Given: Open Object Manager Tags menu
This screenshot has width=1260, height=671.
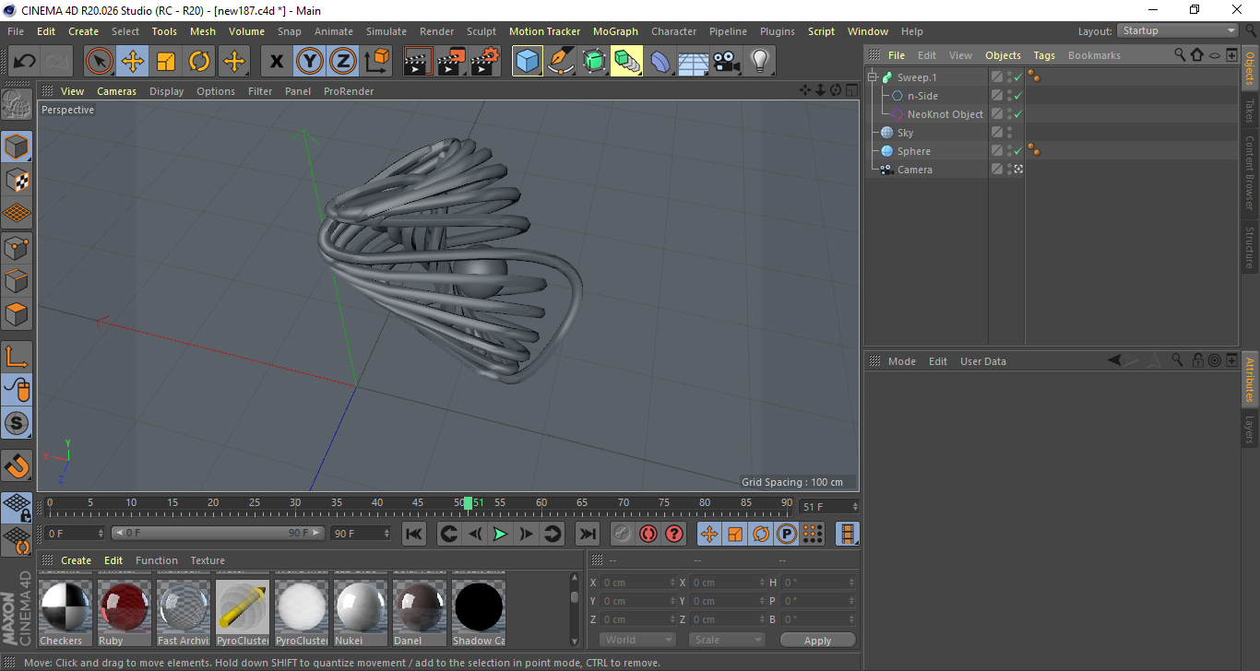Looking at the screenshot, I should [1044, 55].
